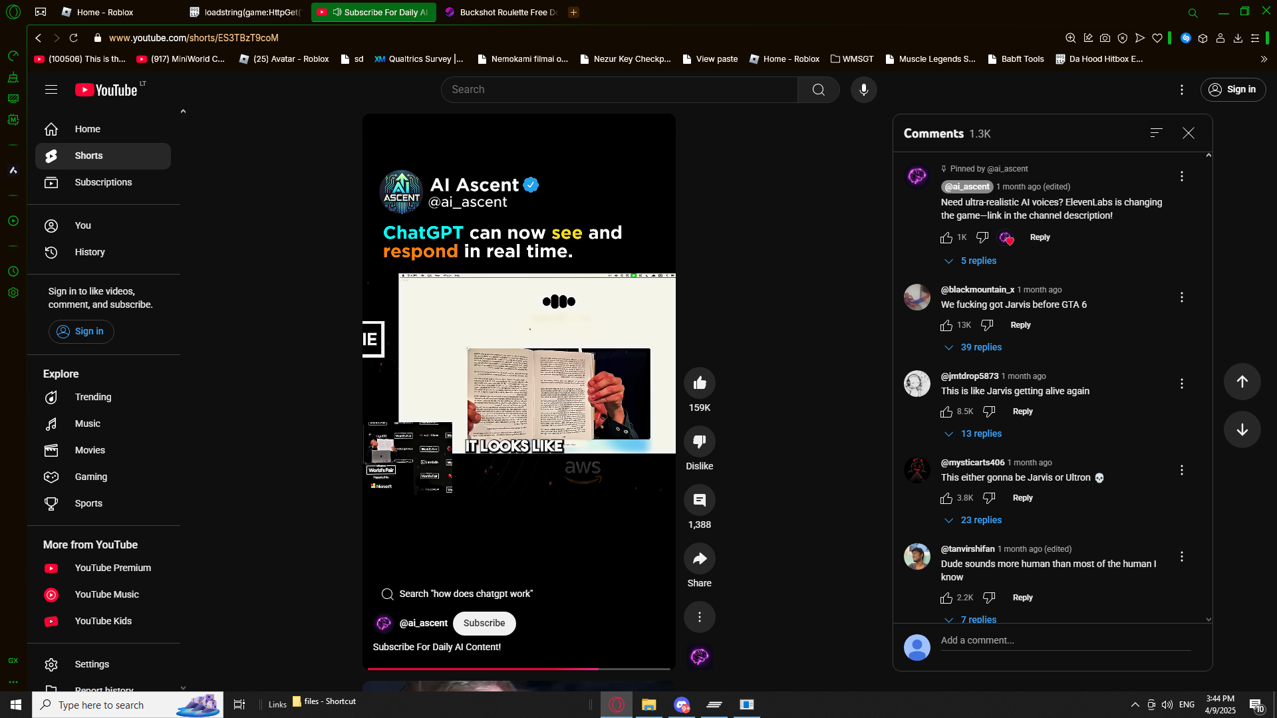
Task: Open action menu for @mysticarts406 comment
Action: click(x=1181, y=470)
